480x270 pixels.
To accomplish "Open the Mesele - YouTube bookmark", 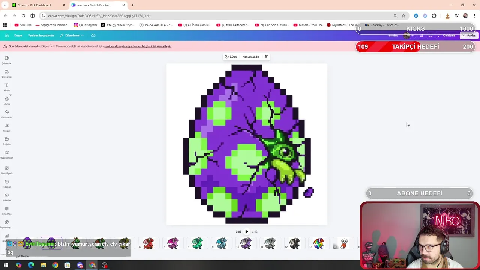I will point(308,25).
